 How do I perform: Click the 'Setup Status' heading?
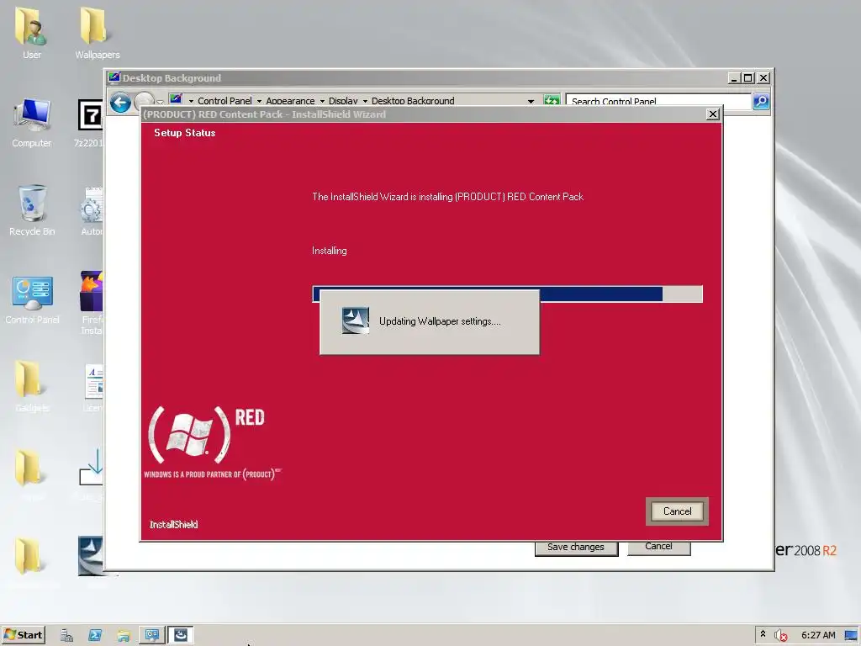coord(184,132)
